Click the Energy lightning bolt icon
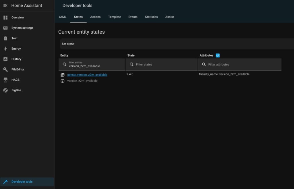Screen dimensions: 294x189 tap(5, 49)
